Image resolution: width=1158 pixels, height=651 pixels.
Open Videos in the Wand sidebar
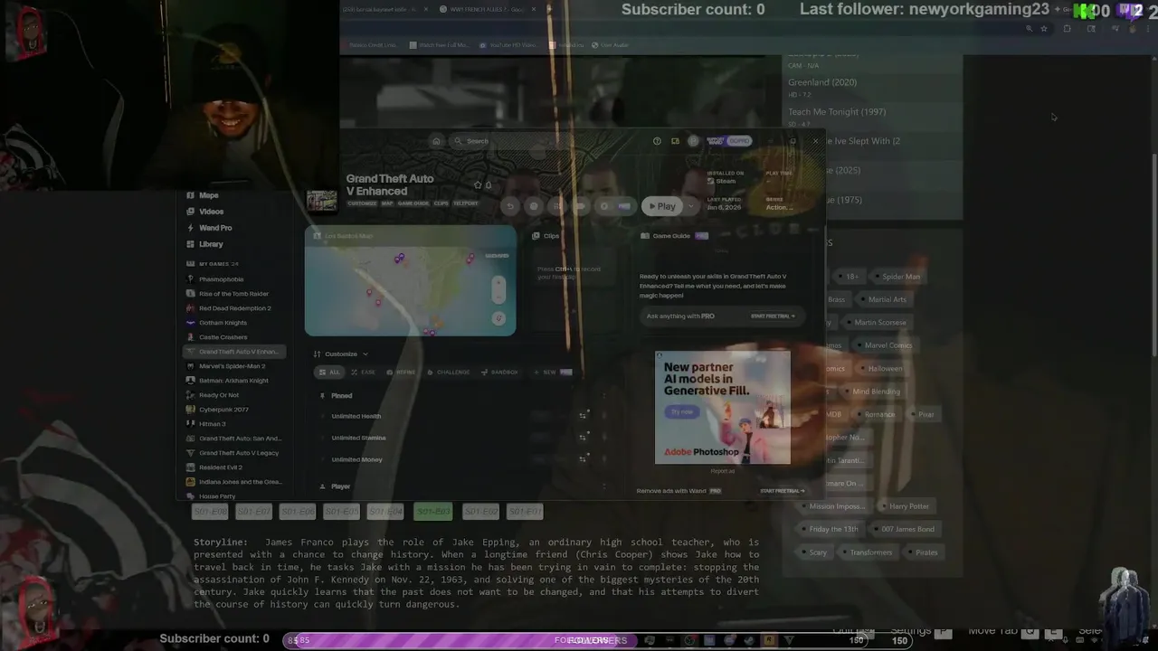211,212
